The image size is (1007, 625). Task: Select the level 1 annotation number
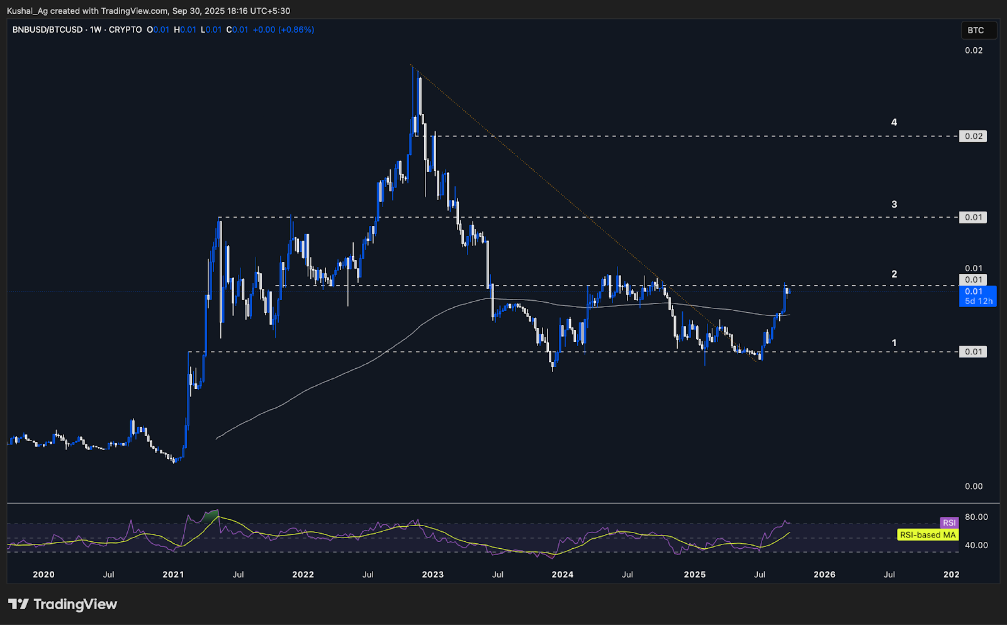click(x=894, y=343)
